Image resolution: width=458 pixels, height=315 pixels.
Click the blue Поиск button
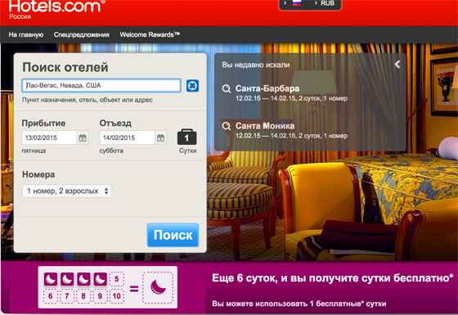[173, 236]
